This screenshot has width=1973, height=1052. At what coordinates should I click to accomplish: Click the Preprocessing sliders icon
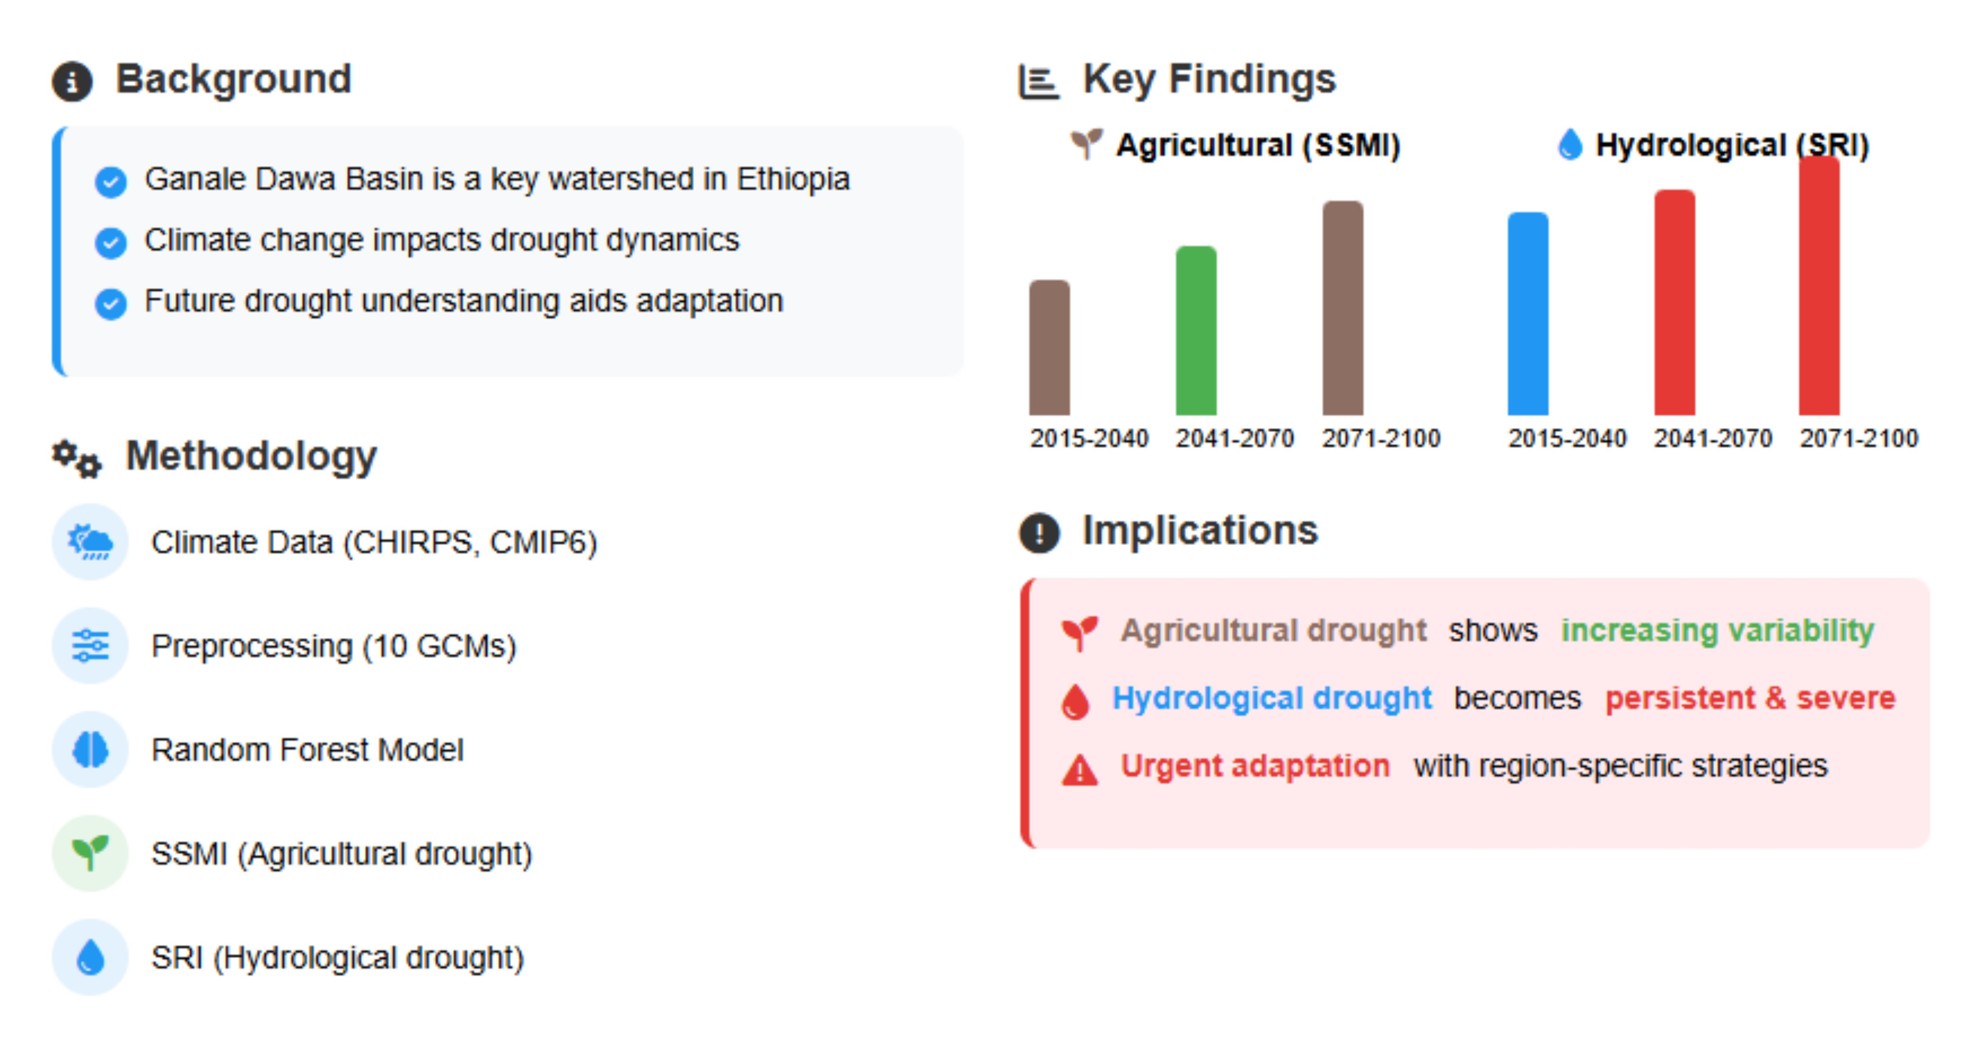(x=90, y=645)
